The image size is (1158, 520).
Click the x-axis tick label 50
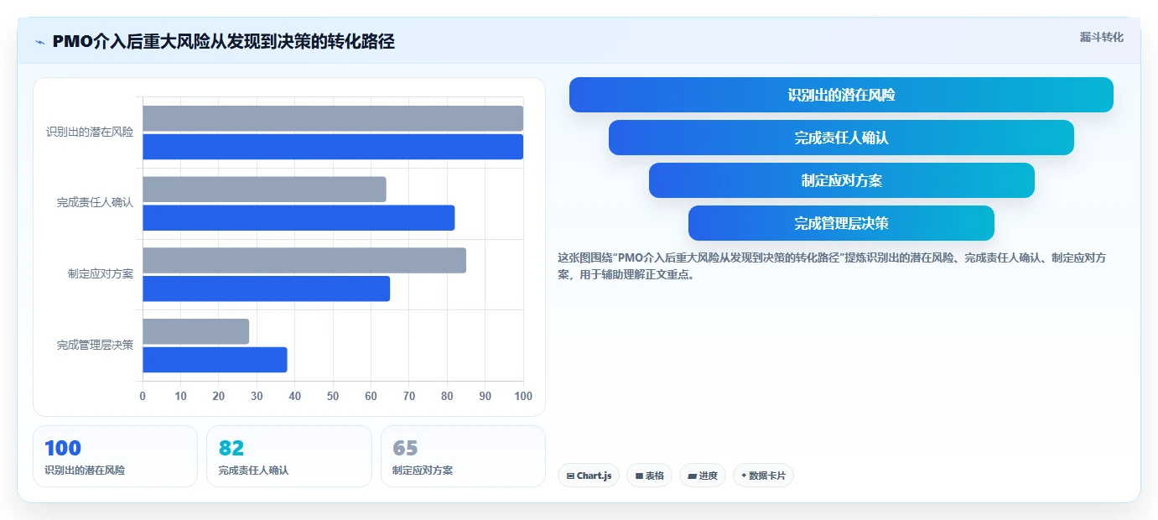[333, 396]
